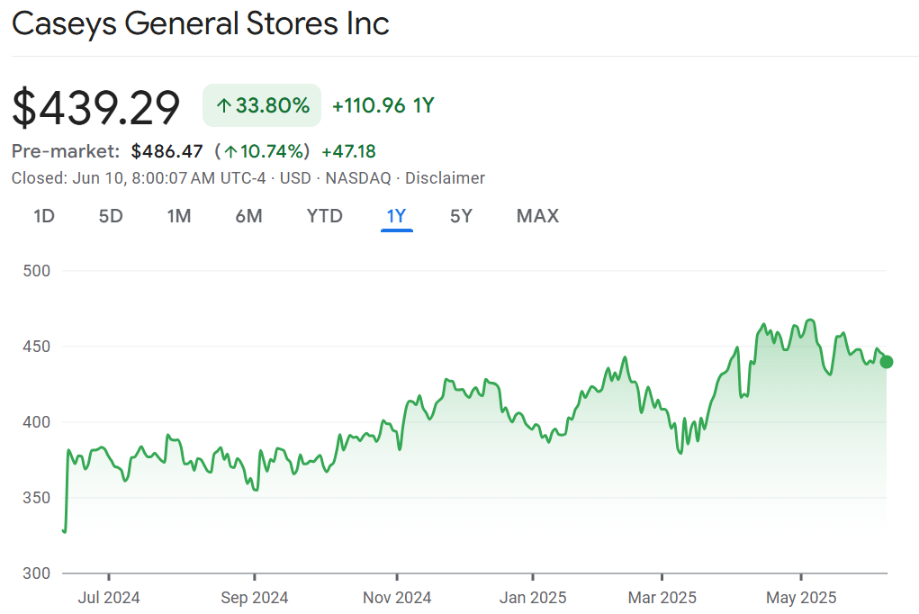Screen dimensions: 919x614
Task: Click the up arrow in 33.80% badge
Action: coord(224,106)
